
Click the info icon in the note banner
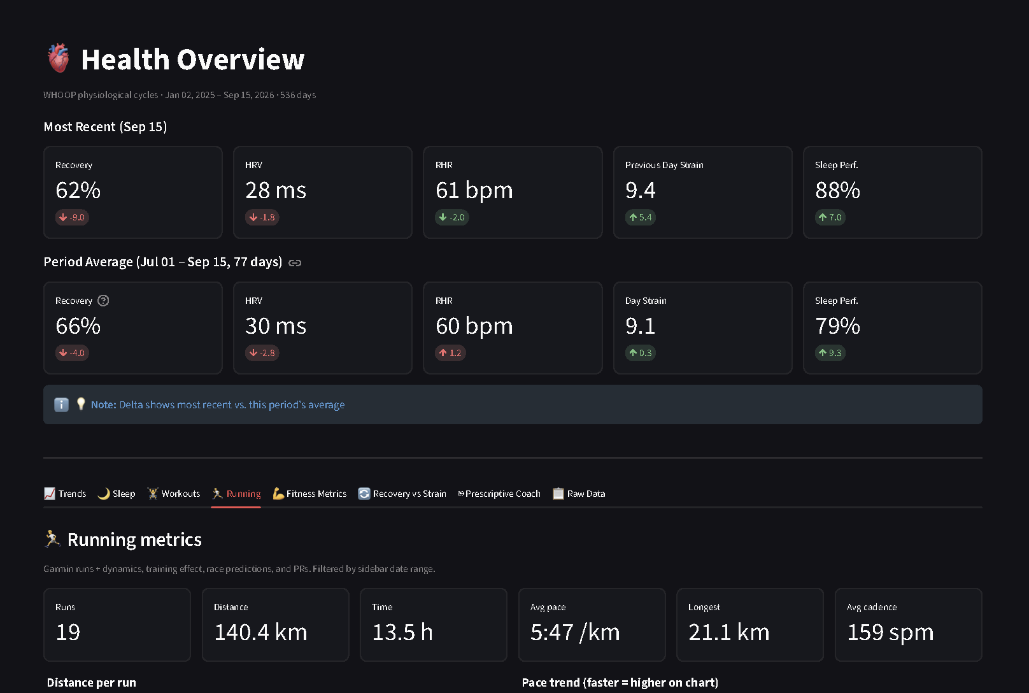tap(61, 404)
